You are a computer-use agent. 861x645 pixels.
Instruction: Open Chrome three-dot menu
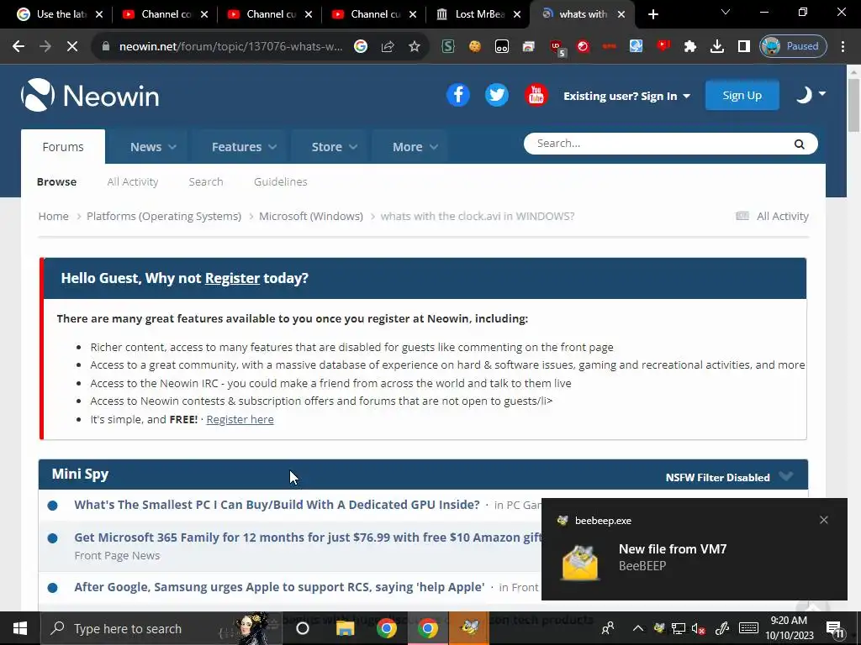[843, 46]
